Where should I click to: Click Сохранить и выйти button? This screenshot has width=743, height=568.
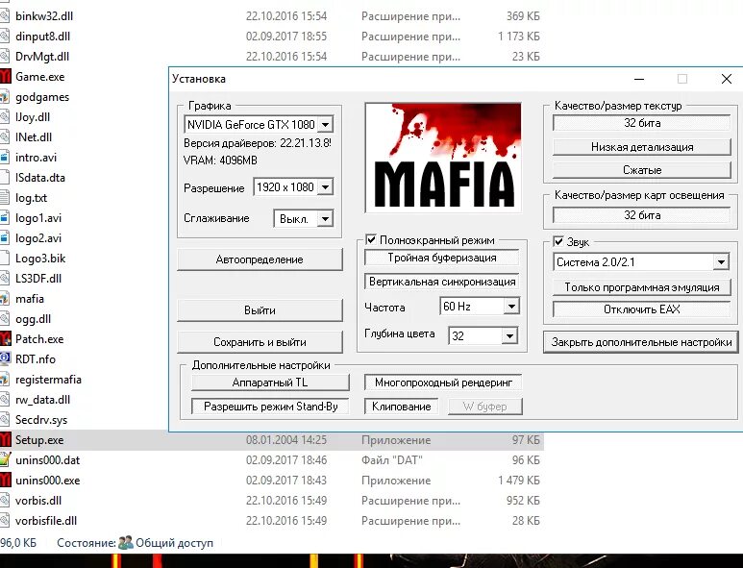(x=260, y=342)
